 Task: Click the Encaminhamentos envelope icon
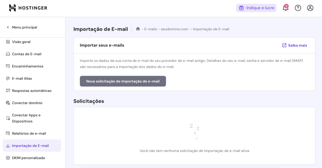point(8,66)
